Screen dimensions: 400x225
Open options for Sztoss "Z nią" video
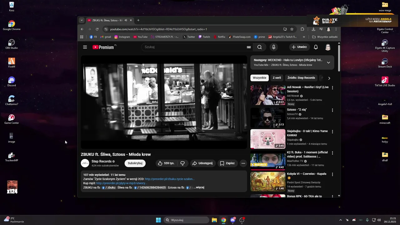coord(332,110)
